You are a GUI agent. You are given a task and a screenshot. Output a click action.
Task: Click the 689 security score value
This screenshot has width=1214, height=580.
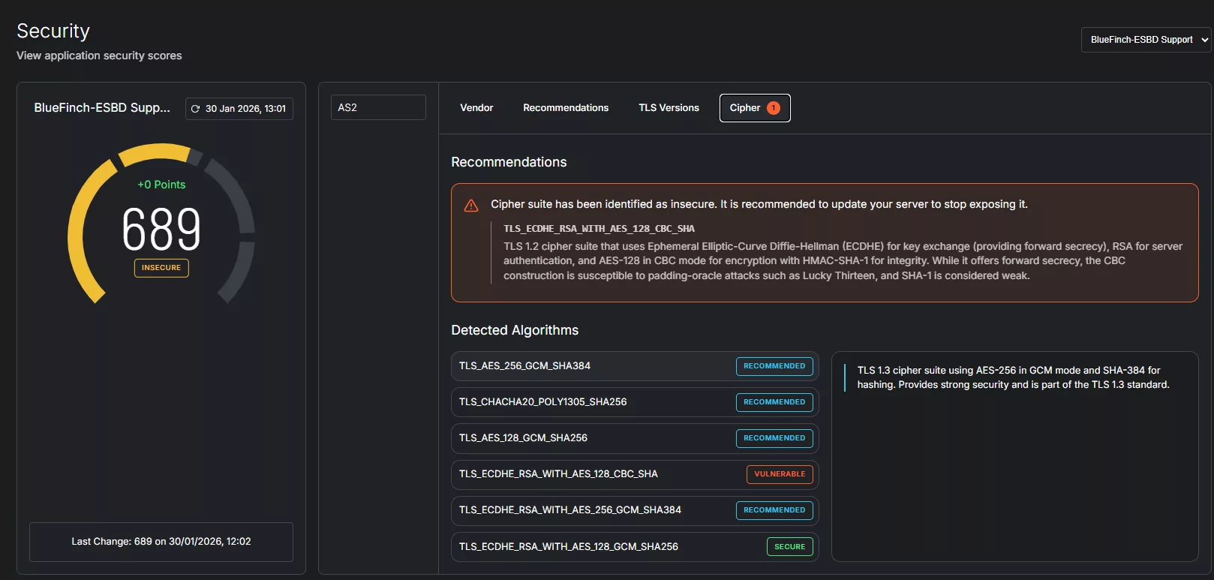point(161,230)
